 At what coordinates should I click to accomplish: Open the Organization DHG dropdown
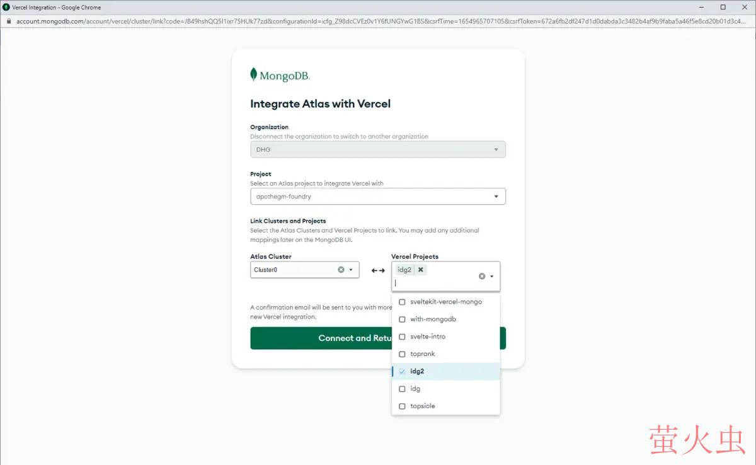pos(378,150)
